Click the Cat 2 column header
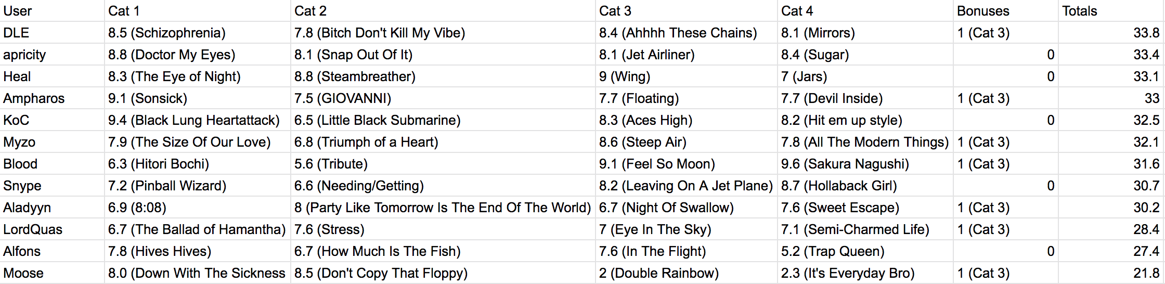 (x=443, y=11)
